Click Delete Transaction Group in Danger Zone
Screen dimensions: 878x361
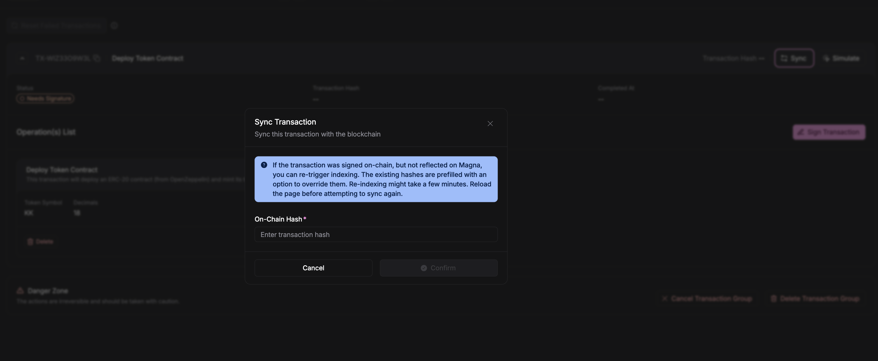(815, 299)
